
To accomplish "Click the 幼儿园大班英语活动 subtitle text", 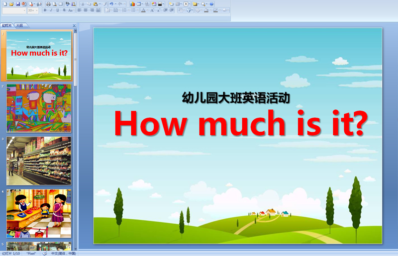I will pyautogui.click(x=236, y=98).
